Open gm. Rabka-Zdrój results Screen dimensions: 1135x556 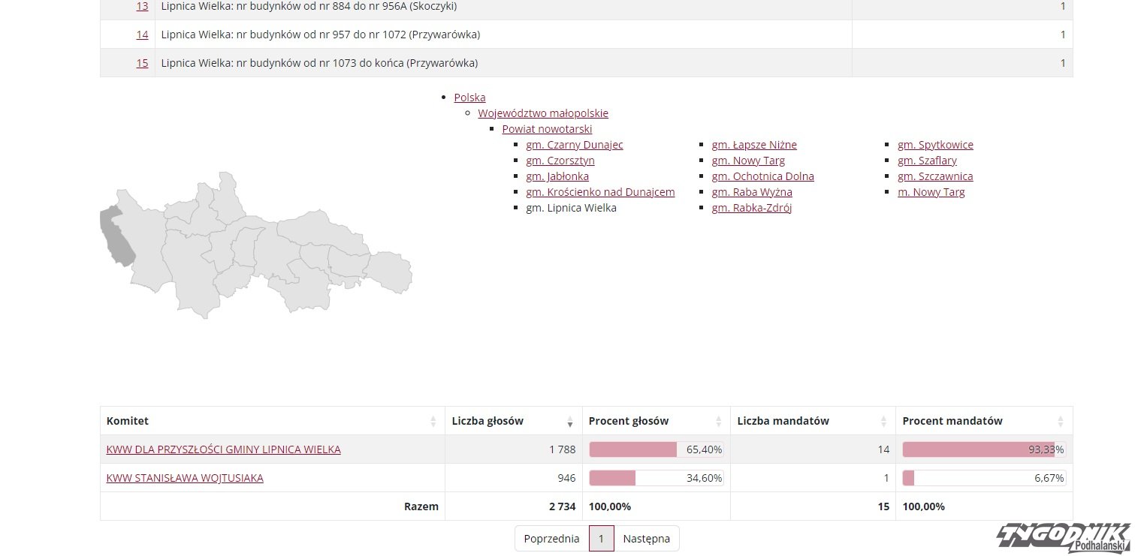coord(752,208)
